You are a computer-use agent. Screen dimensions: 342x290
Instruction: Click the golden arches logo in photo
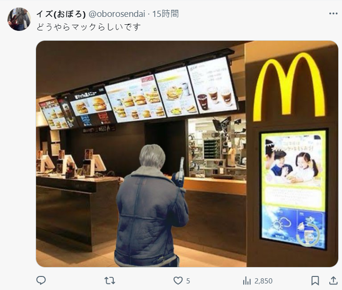289,87
